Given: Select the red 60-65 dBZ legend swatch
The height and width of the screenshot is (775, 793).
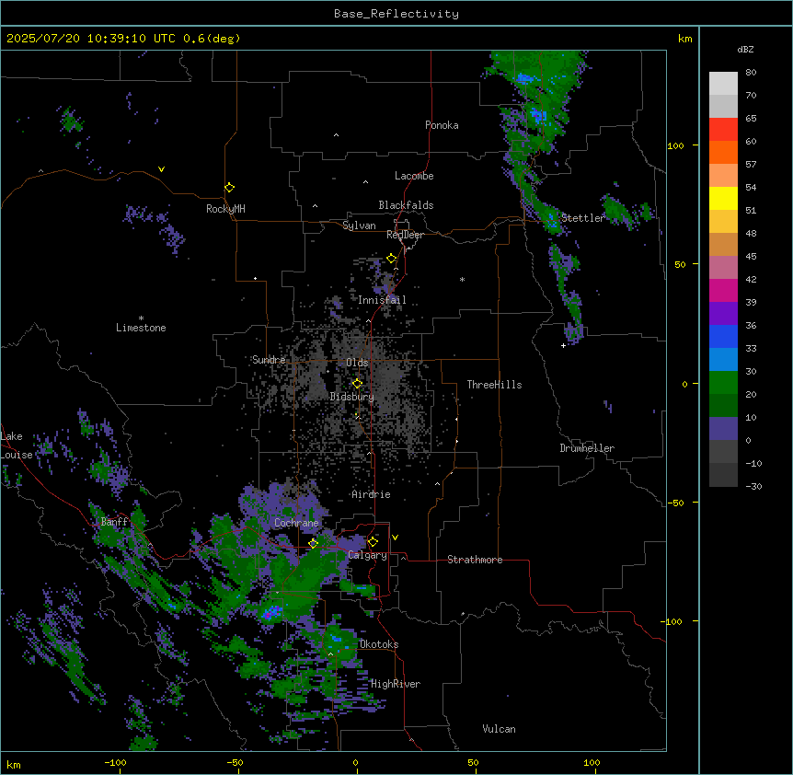Looking at the screenshot, I should 723,130.
